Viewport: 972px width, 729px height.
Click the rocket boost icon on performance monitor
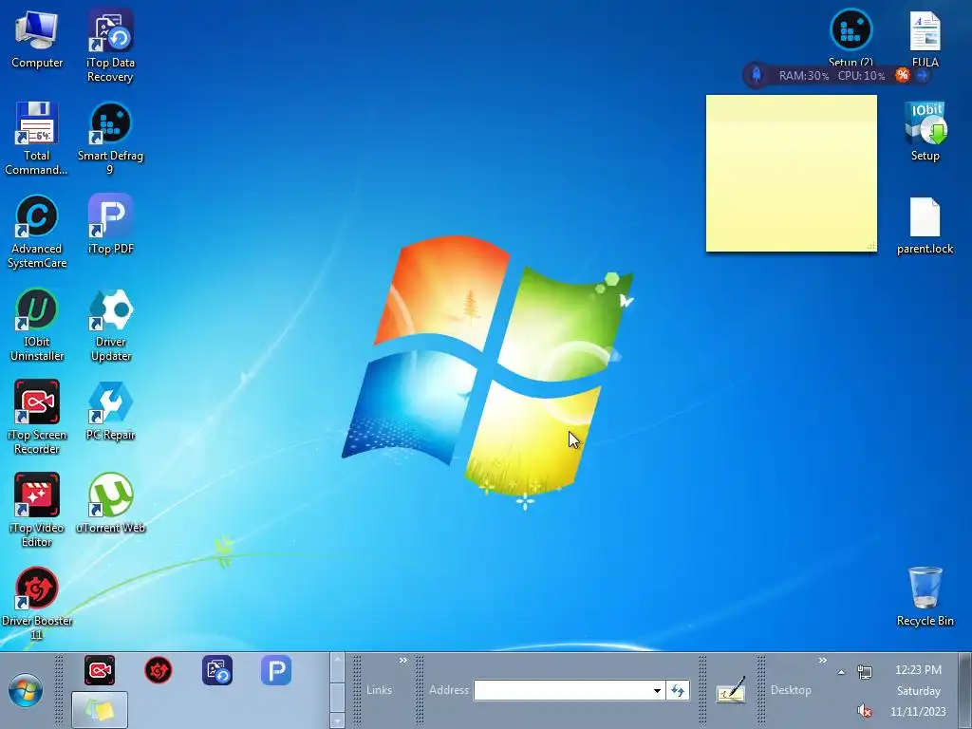point(757,75)
